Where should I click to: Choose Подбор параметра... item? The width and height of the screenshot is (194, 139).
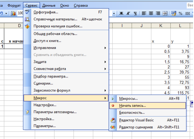[66, 76]
